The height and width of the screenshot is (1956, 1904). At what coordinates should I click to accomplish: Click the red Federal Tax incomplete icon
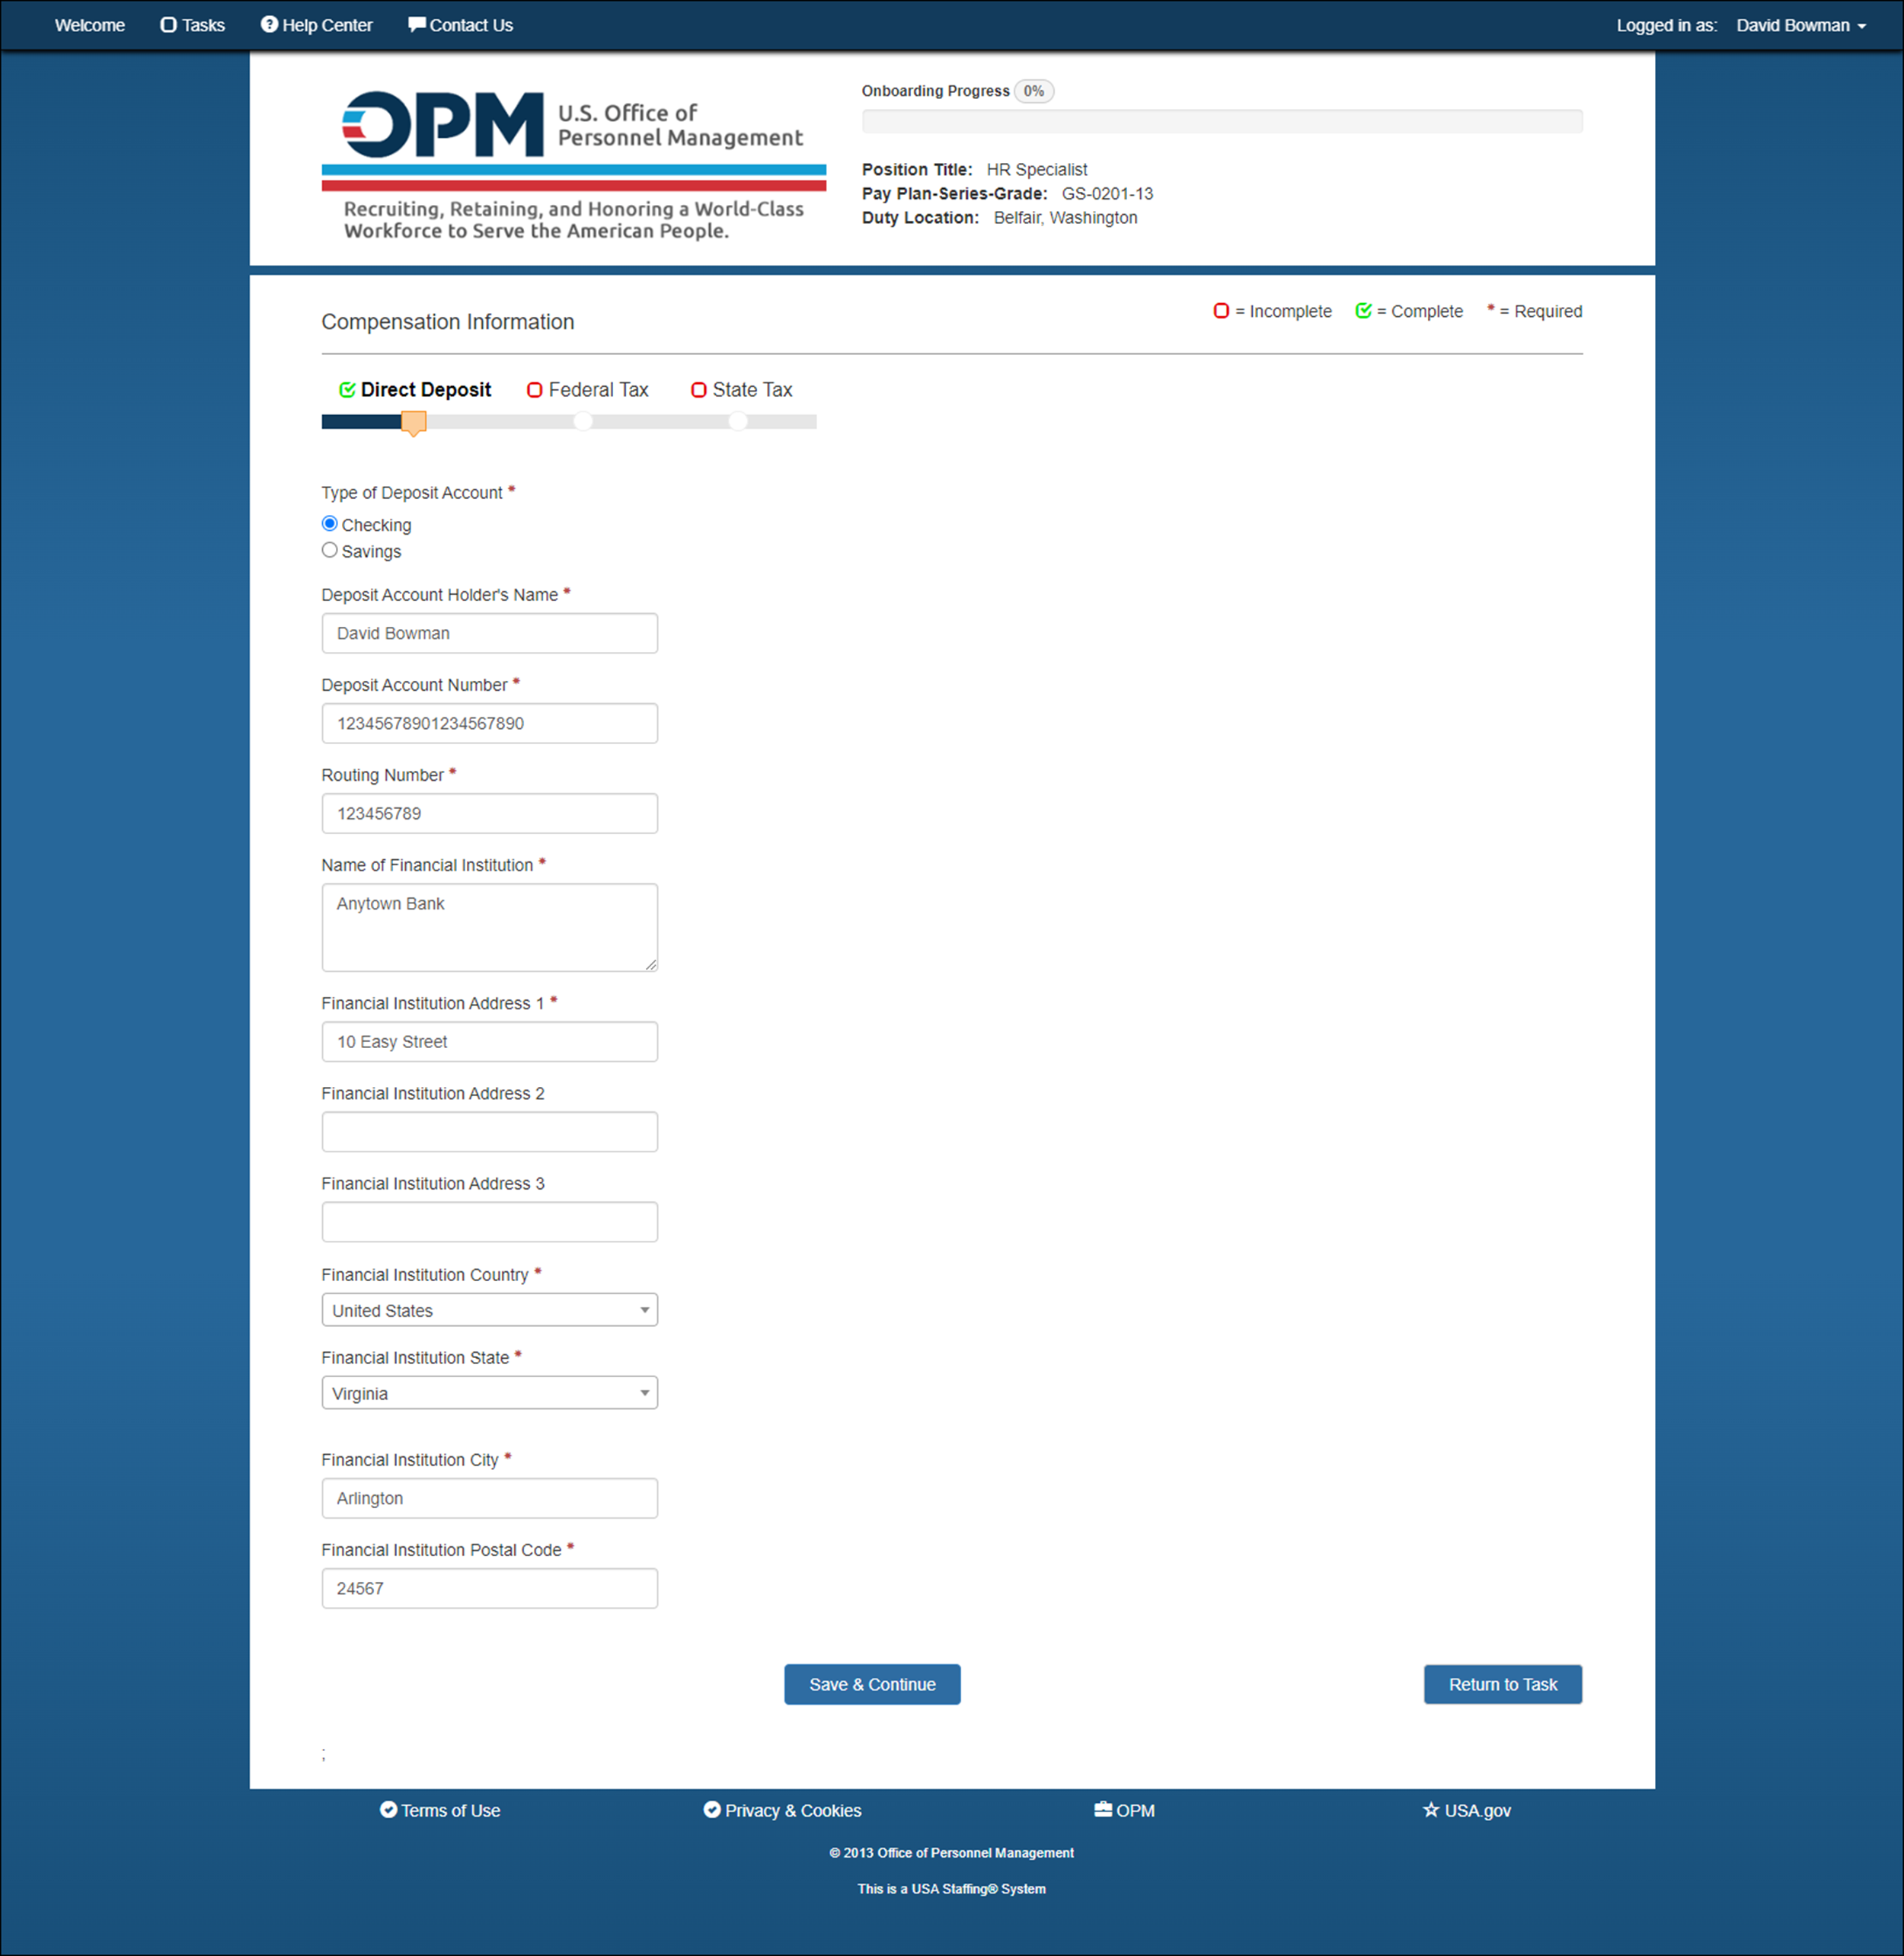tap(535, 390)
